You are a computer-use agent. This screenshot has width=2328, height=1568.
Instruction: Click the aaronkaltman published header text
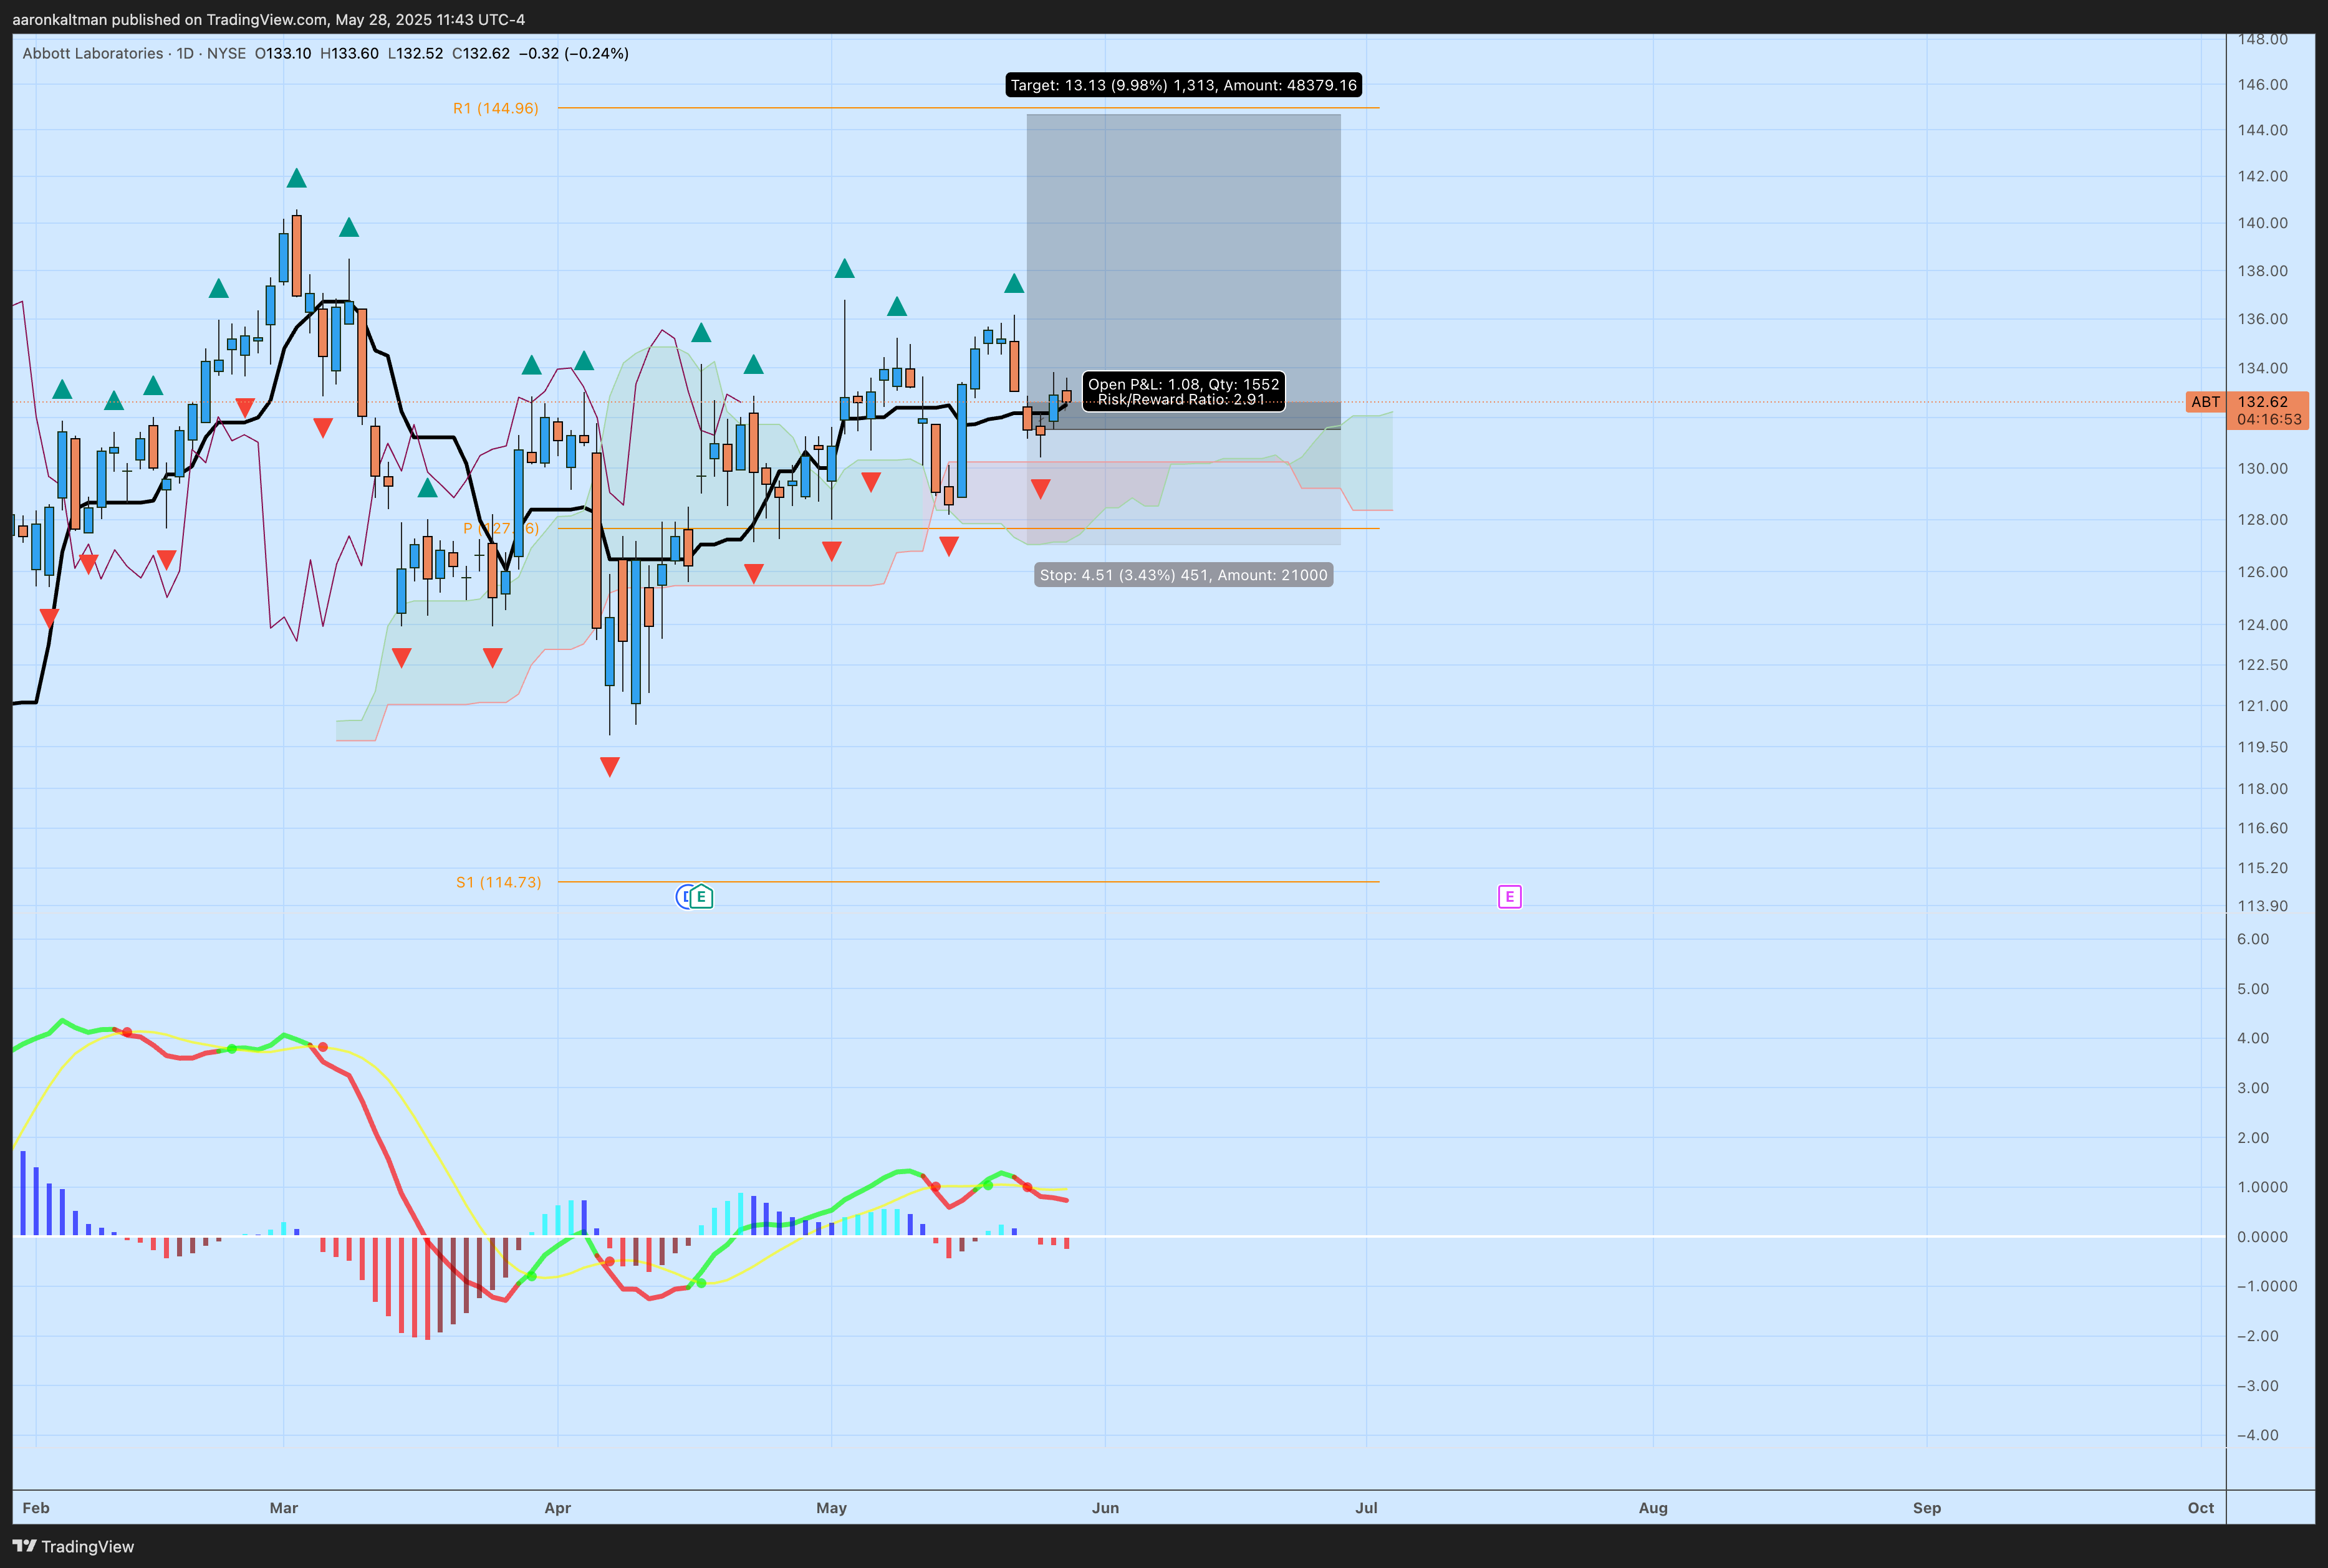click(x=268, y=19)
